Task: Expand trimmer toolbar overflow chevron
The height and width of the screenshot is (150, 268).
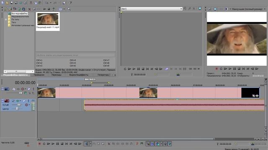Action: [x=198, y=69]
